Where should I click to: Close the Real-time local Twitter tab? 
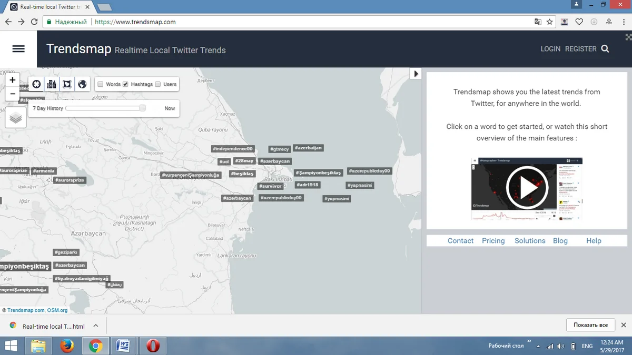click(87, 7)
